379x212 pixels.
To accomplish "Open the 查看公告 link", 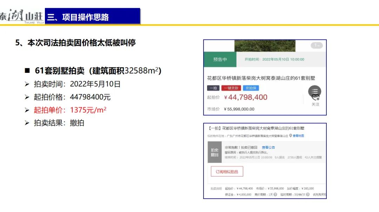I will coord(268,147).
